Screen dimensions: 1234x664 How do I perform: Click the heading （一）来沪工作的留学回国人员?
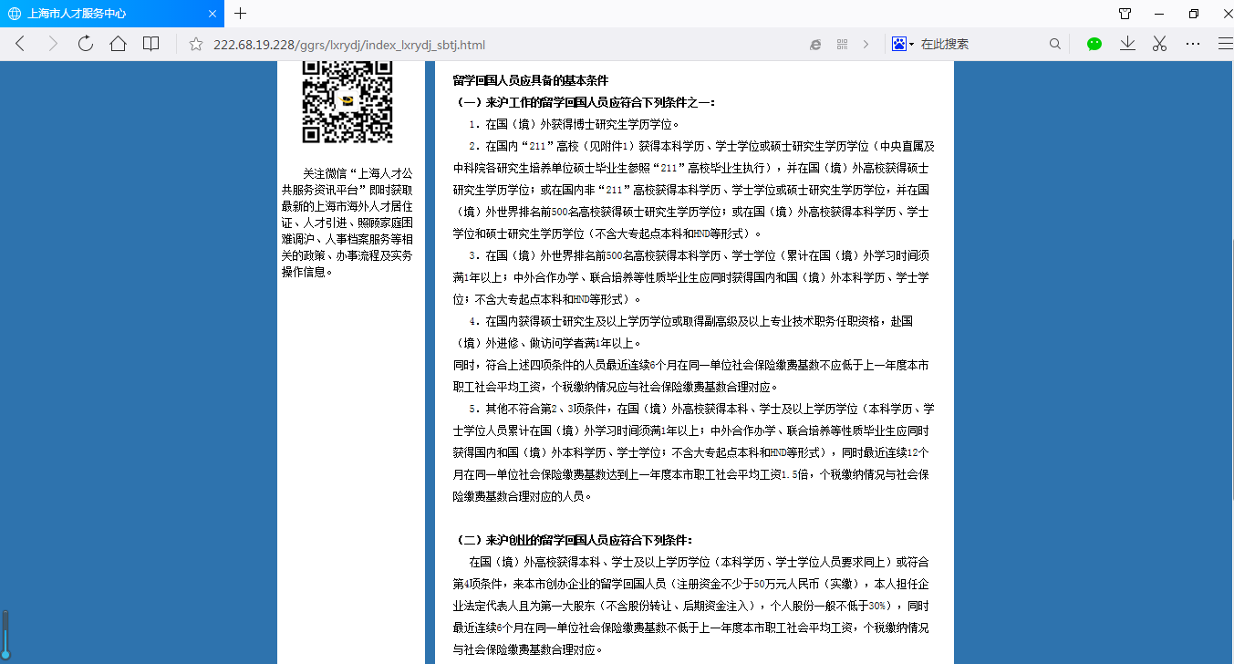point(585,102)
